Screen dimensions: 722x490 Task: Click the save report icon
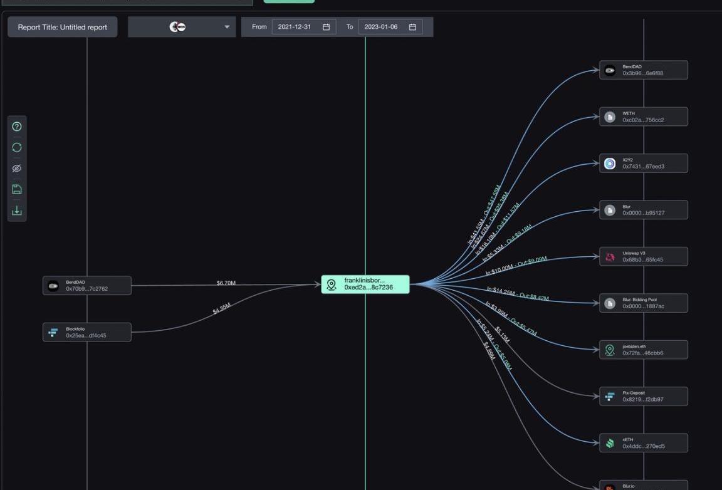17,189
